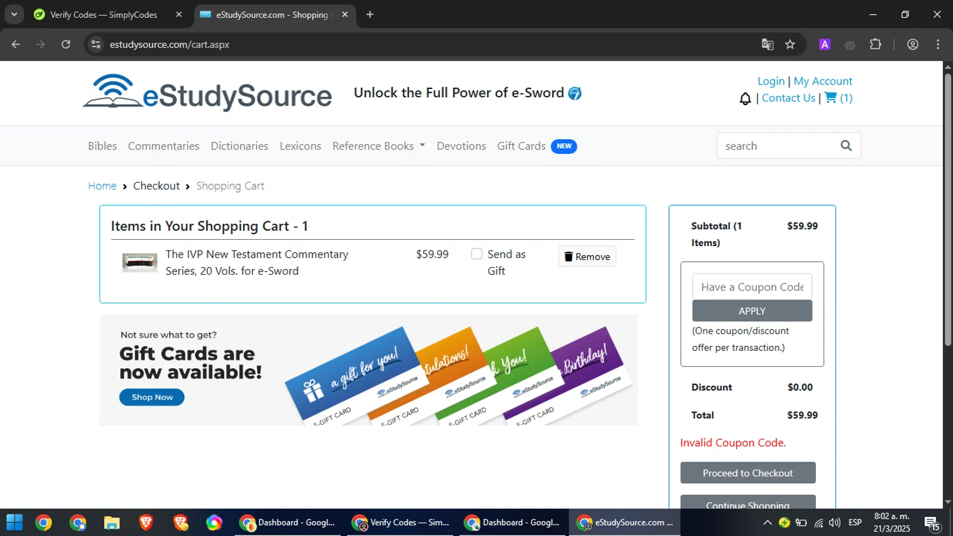Click the Login link
953x536 pixels.
[771, 81]
